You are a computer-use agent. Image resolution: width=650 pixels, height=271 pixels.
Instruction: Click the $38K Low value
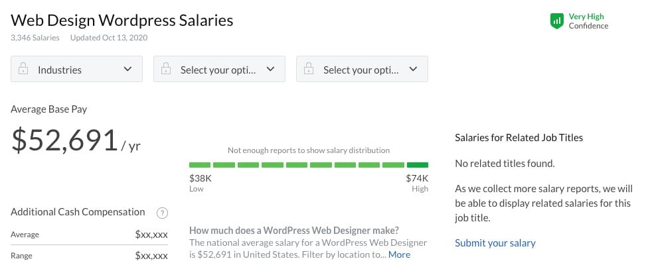(201, 178)
